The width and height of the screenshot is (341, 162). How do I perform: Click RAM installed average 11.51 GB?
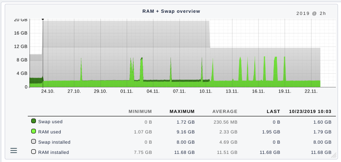[x=227, y=152]
